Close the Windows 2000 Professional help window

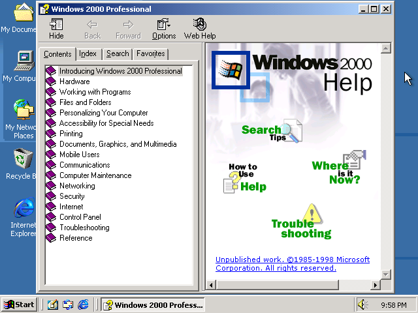(386, 9)
